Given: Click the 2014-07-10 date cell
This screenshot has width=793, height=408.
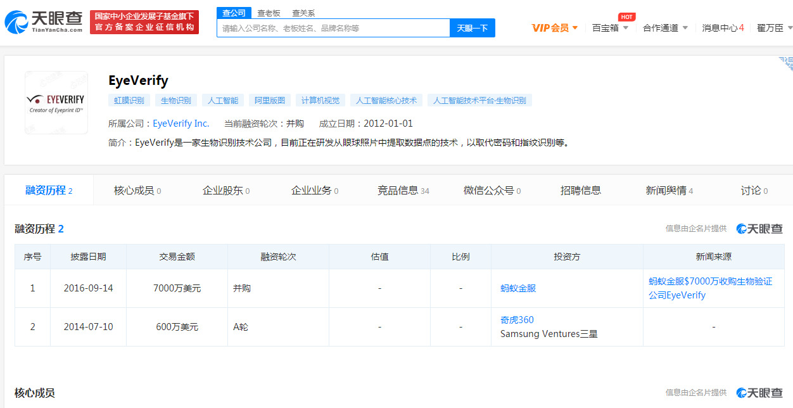Looking at the screenshot, I should point(89,327).
